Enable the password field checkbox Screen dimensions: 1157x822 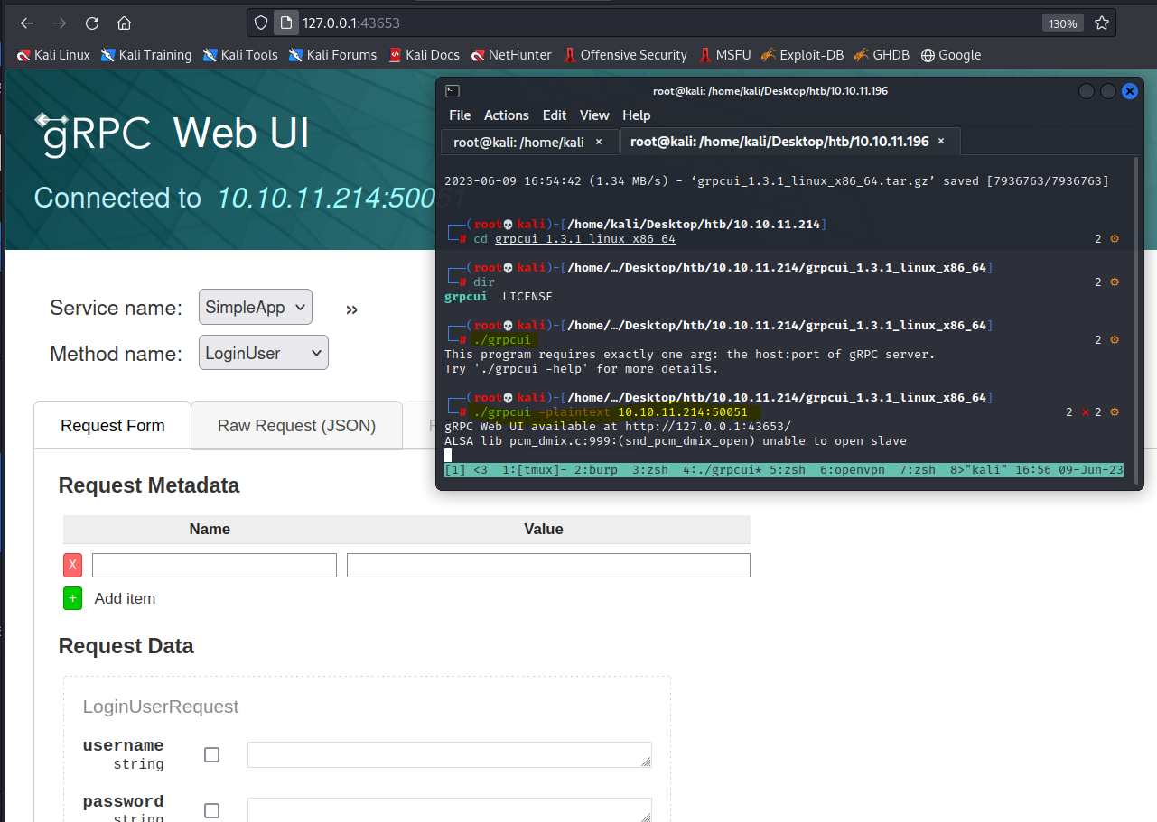click(x=211, y=810)
